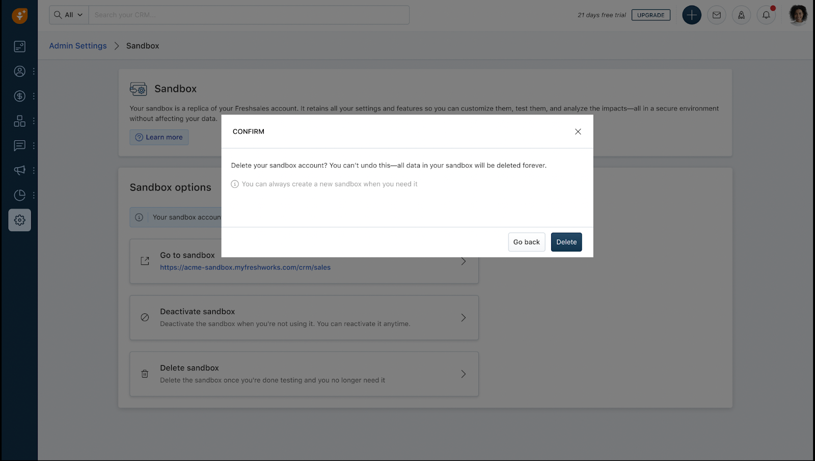
Task: Open the acme-sandbox.myfreshworks.com link
Action: coord(245,267)
